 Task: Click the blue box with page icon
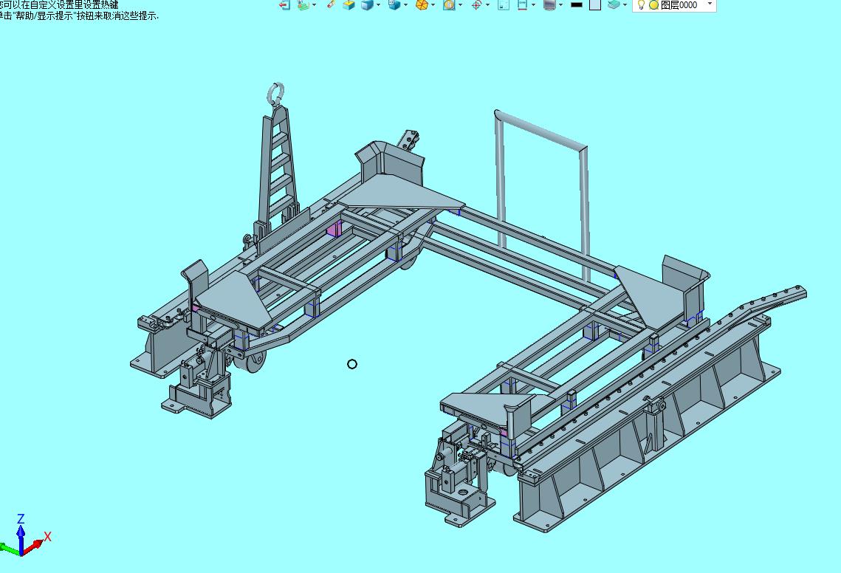394,5
